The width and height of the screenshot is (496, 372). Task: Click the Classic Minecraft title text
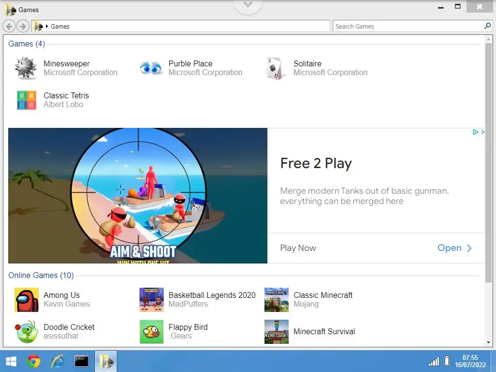pos(323,295)
